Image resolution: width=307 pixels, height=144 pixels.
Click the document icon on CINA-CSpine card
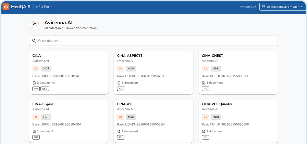[34, 131]
